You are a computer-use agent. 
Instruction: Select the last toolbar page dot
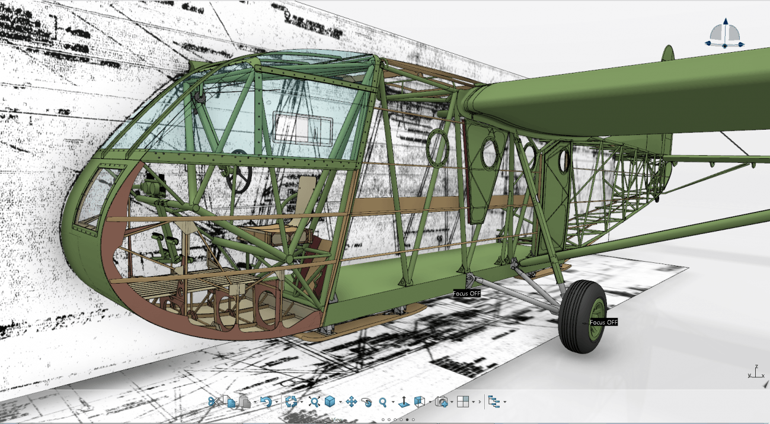coord(413,419)
